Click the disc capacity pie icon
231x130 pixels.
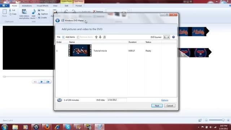coord(60,100)
